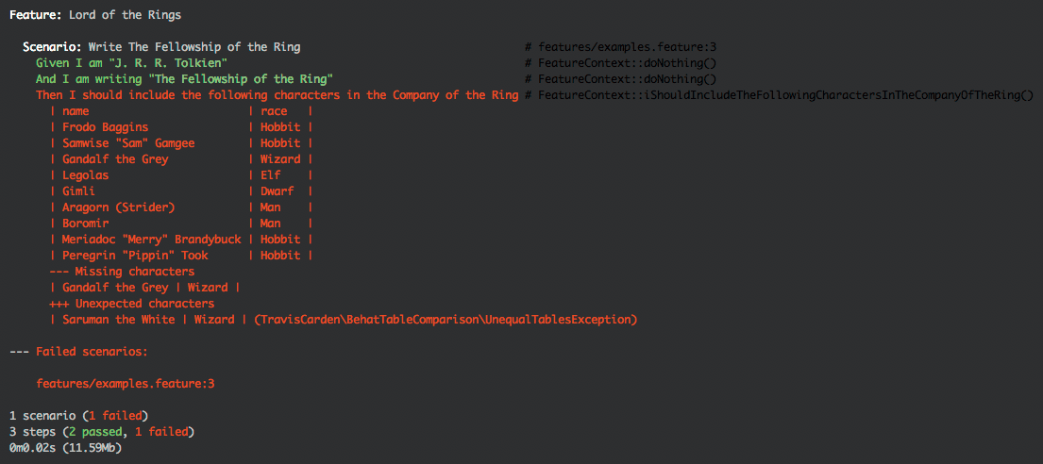Click the 'Given I am J. R. R. Tolkien' step
Image resolution: width=1043 pixels, height=464 pixels.
pos(132,63)
